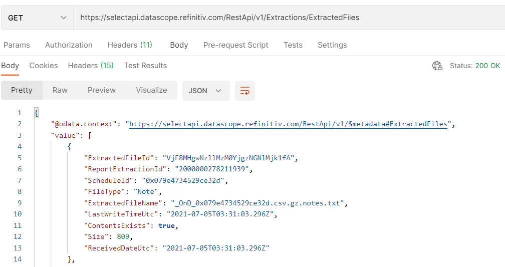Select the Visualize response view
This screenshot has width=505, height=267.
151,90
